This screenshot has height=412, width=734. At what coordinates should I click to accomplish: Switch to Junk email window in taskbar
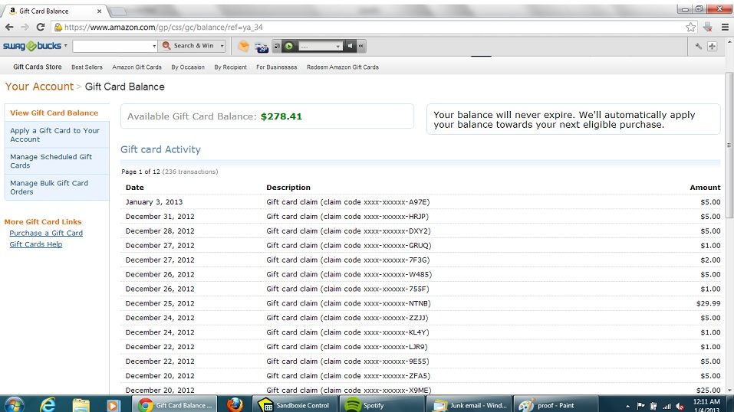point(469,405)
